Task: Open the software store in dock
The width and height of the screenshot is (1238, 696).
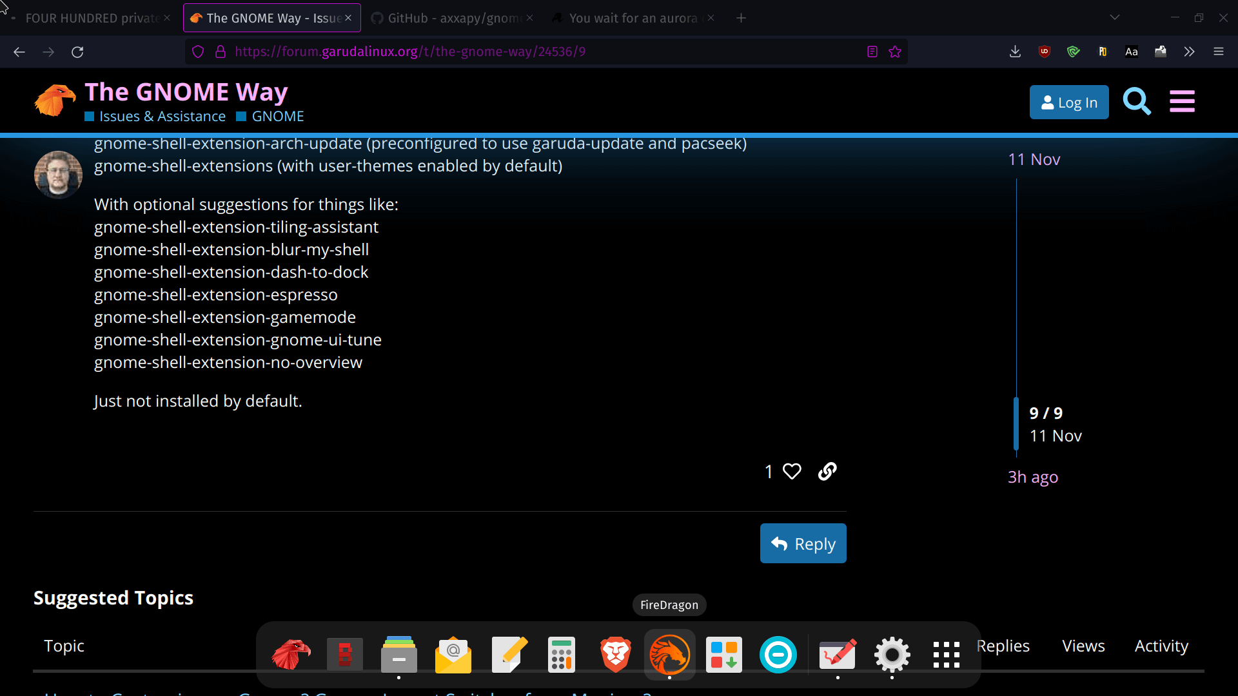Action: 724,655
